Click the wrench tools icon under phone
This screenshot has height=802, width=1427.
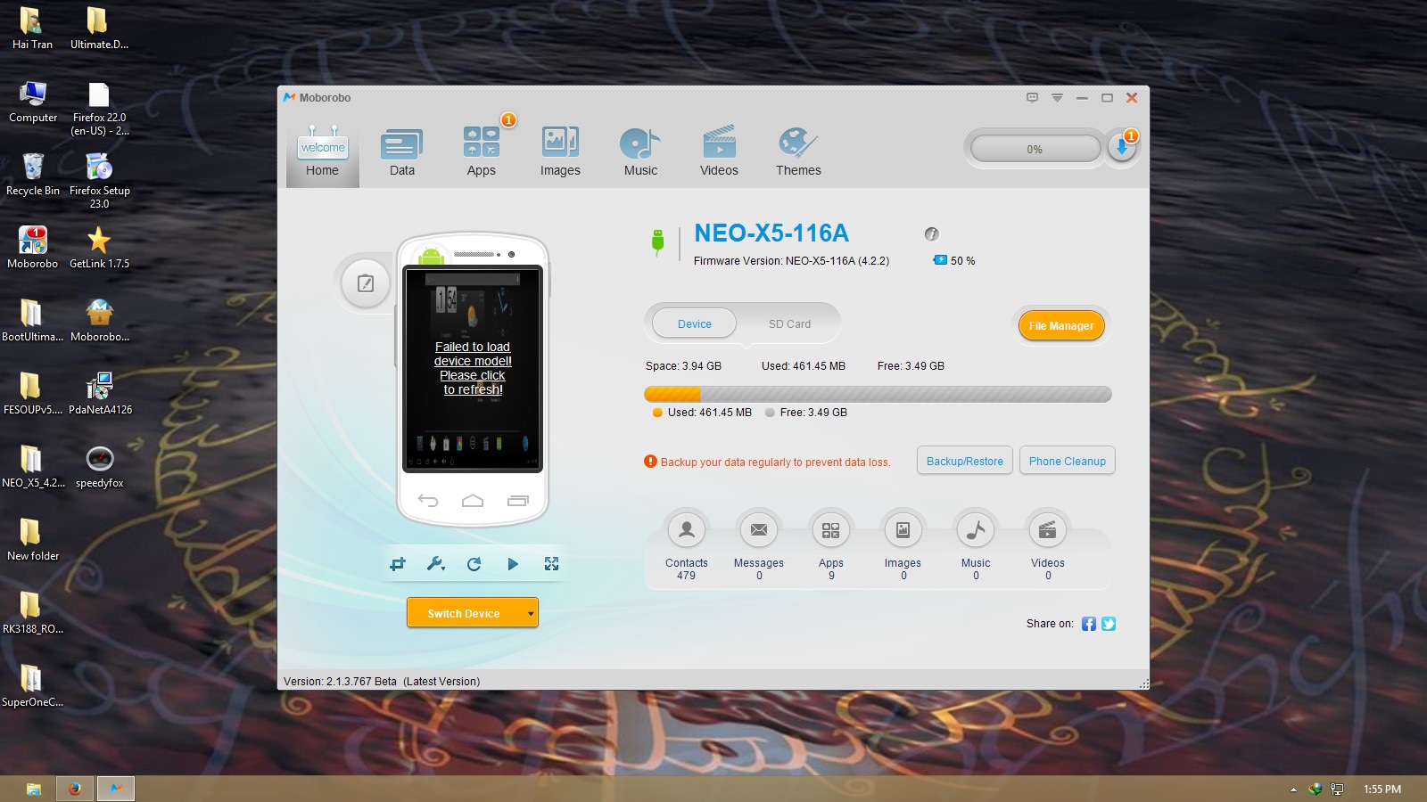point(436,563)
